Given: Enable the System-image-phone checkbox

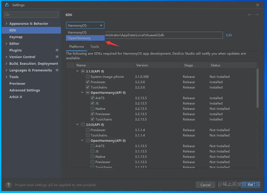Looking at the screenshot, I should (x=88, y=77).
